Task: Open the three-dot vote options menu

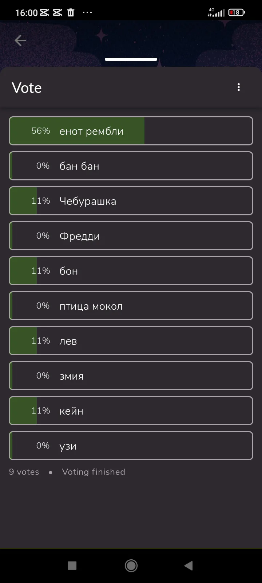Action: click(239, 87)
